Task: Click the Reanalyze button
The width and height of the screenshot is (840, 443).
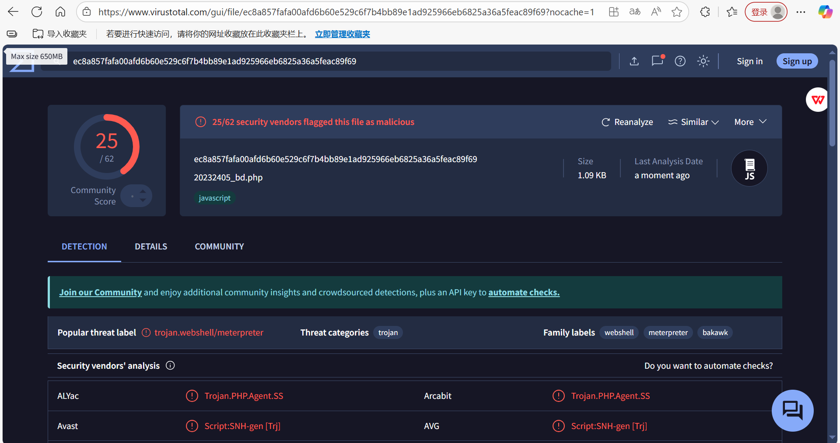Action: point(627,122)
